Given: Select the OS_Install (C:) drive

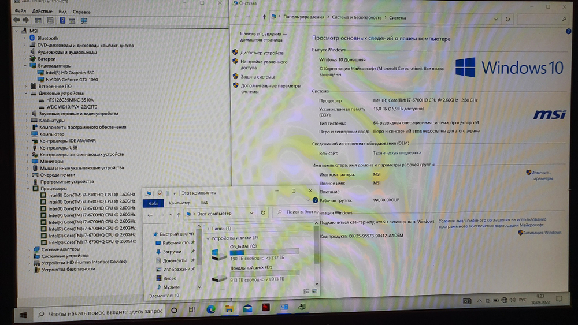Looking at the screenshot, I should pyautogui.click(x=255, y=252).
